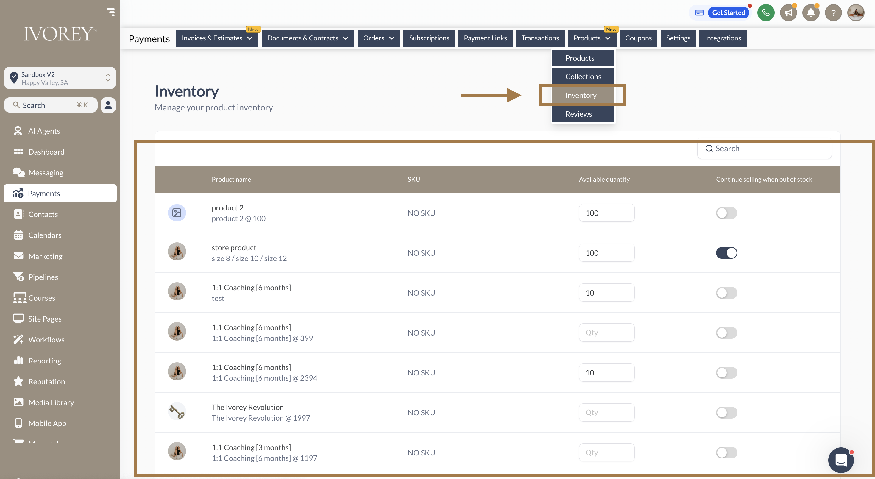Image resolution: width=875 pixels, height=479 pixels.
Task: Click the product 2 image thumbnail
Action: (177, 213)
